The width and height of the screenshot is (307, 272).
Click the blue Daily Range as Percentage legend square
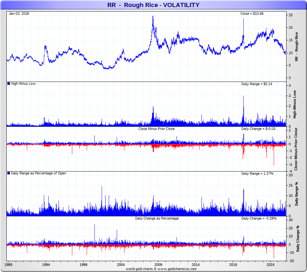(9, 173)
